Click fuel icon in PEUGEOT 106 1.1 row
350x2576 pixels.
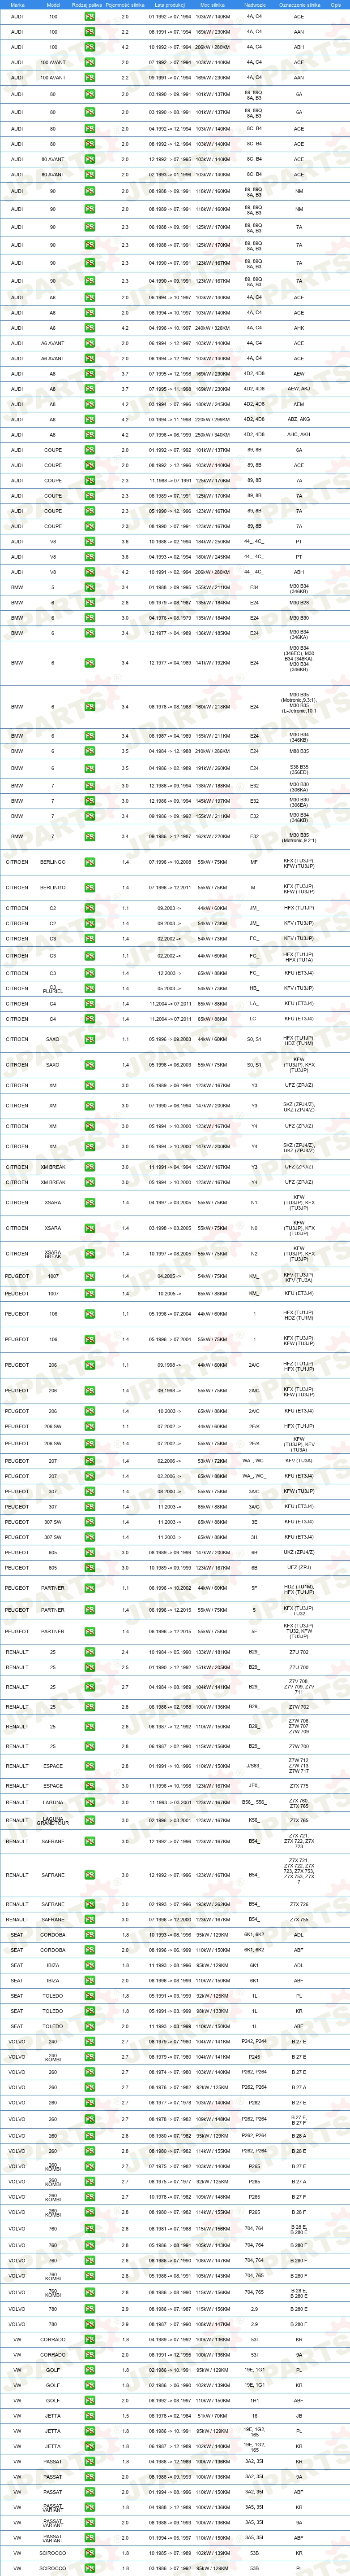click(90, 1314)
